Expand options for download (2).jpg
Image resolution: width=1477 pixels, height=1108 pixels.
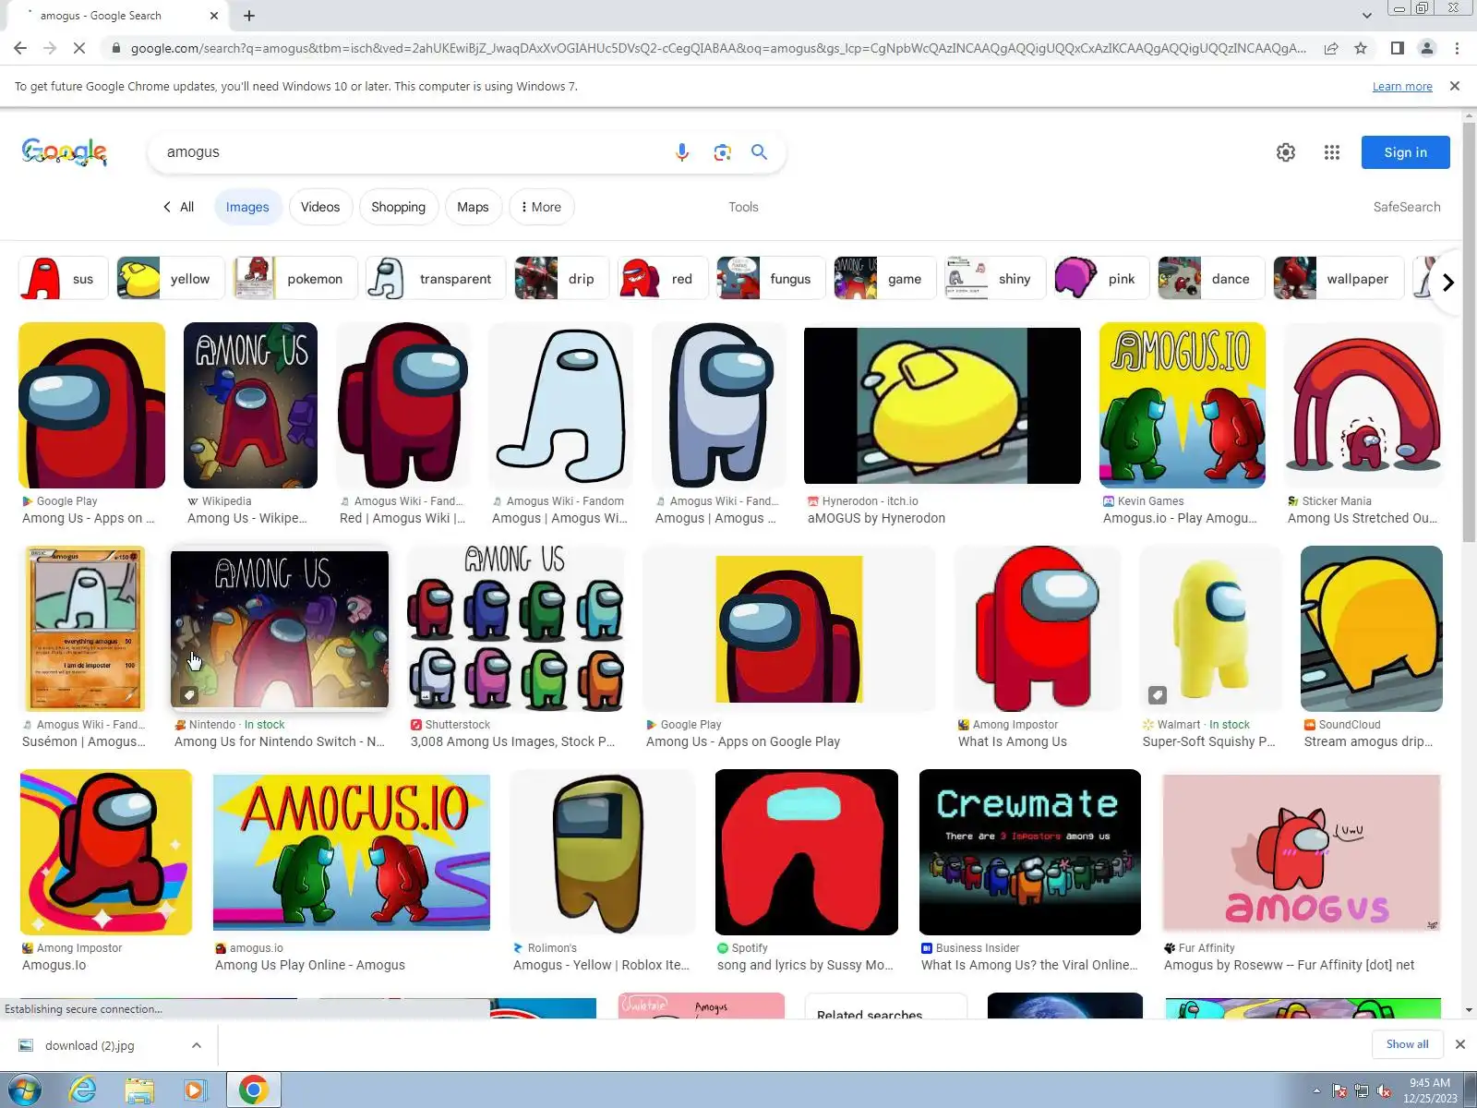[197, 1045]
